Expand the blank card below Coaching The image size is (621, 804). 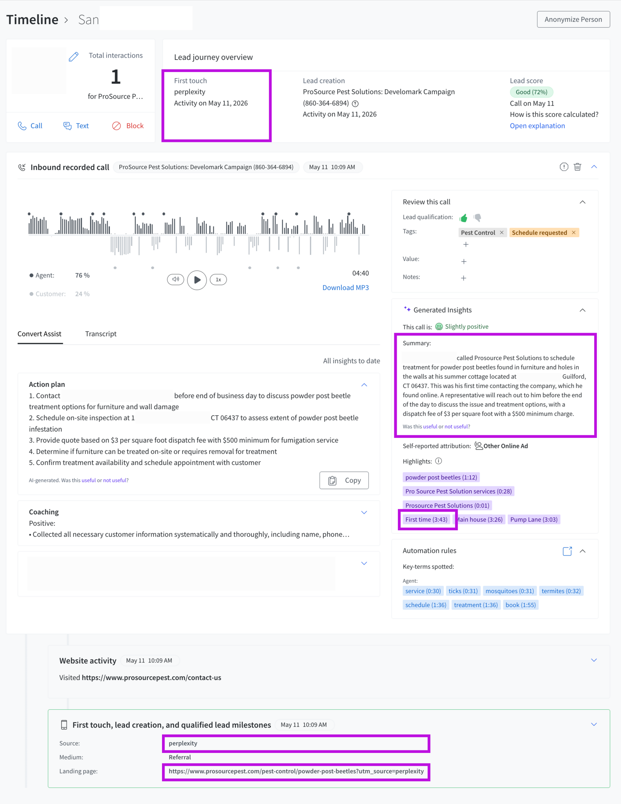point(364,563)
